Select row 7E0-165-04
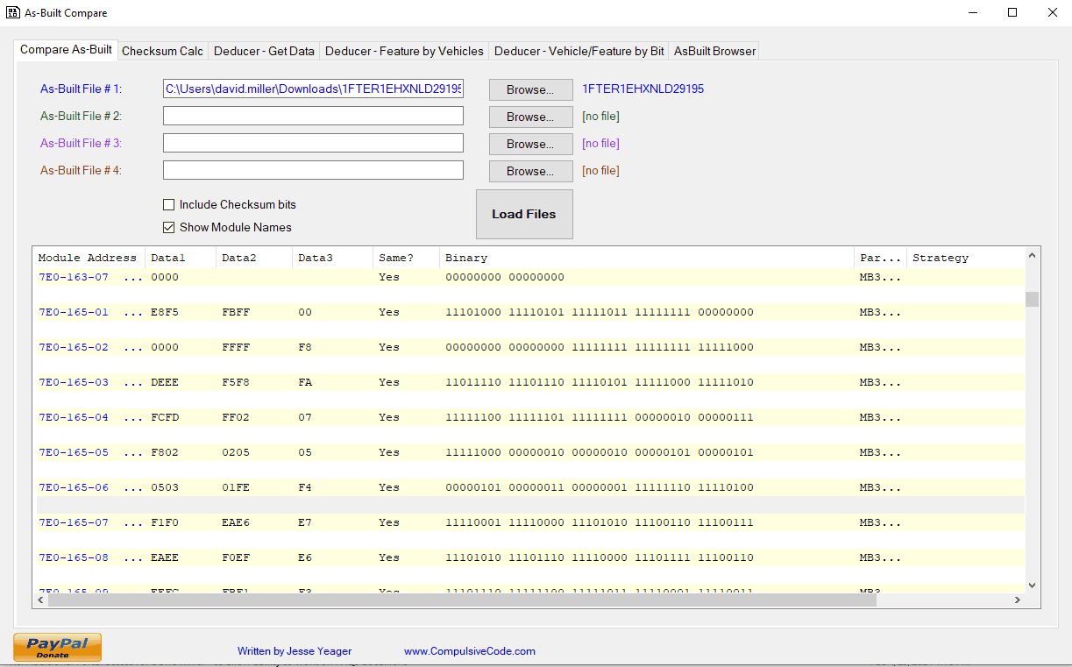 [529, 417]
